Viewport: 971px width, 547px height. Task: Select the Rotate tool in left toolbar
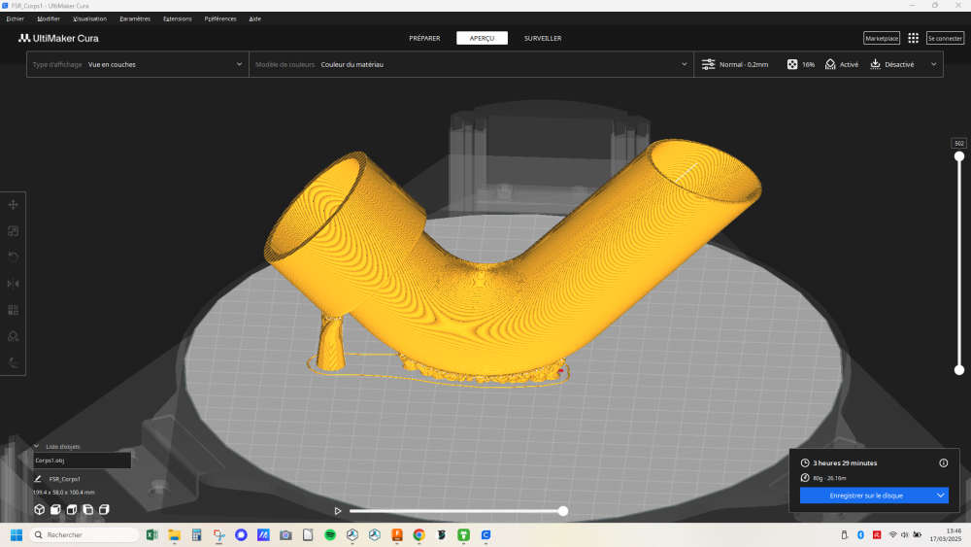[14, 257]
